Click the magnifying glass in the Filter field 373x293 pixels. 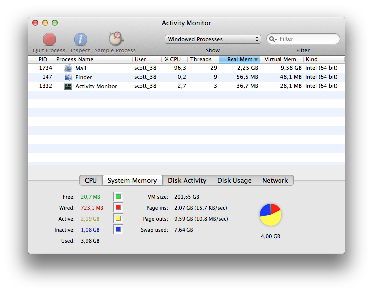(x=273, y=39)
